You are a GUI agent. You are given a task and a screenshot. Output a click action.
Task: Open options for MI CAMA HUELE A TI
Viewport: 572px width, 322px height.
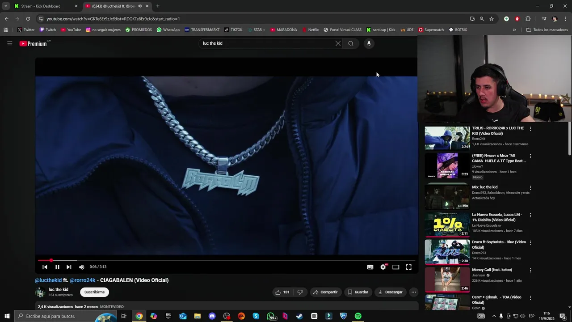[x=530, y=157]
